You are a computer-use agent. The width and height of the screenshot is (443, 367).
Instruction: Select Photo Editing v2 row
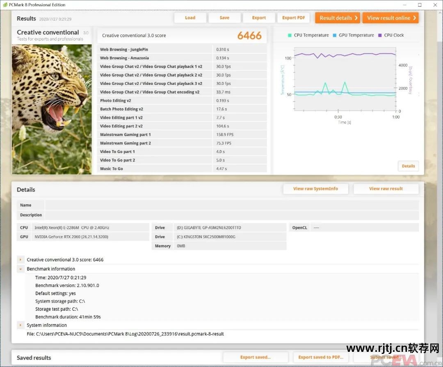click(182, 100)
